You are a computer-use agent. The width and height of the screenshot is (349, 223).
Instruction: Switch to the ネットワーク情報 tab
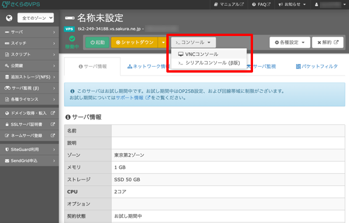(148, 66)
